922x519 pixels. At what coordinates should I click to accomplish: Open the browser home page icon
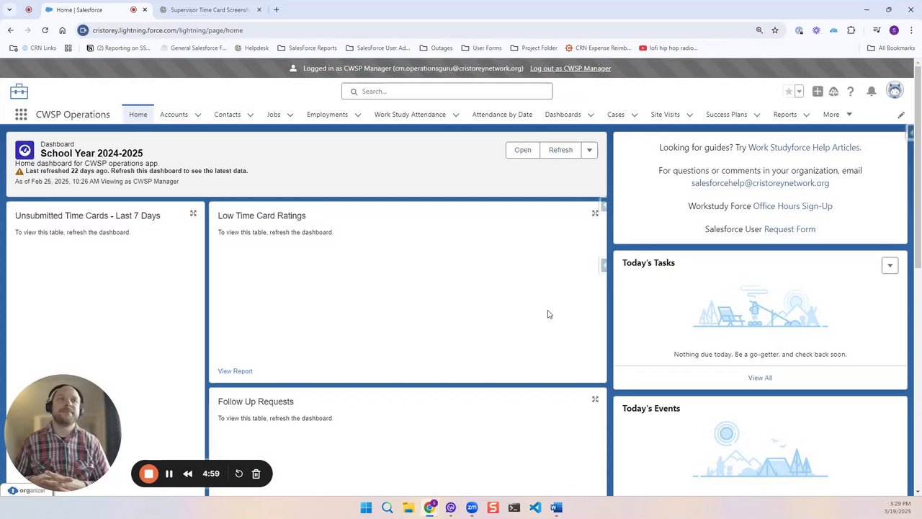62,30
